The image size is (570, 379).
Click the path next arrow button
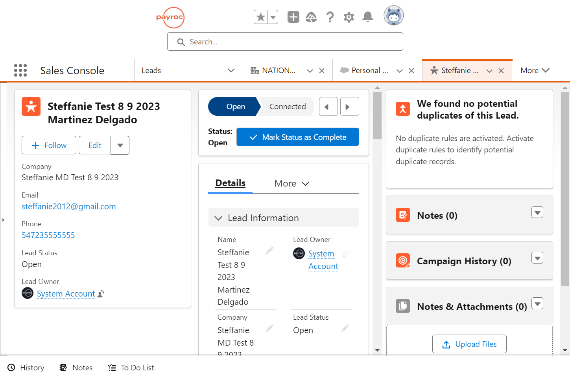[350, 106]
